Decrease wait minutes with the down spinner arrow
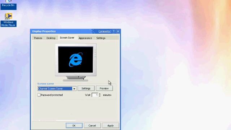 tap(100, 96)
